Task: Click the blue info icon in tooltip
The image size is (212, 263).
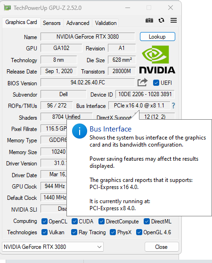Action: [80, 131]
